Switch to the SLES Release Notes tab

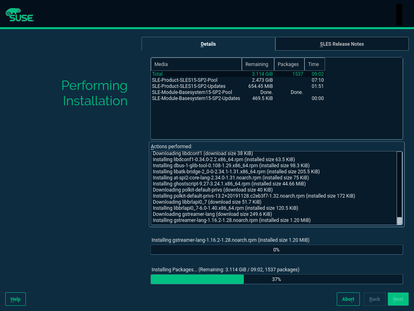tap(342, 44)
